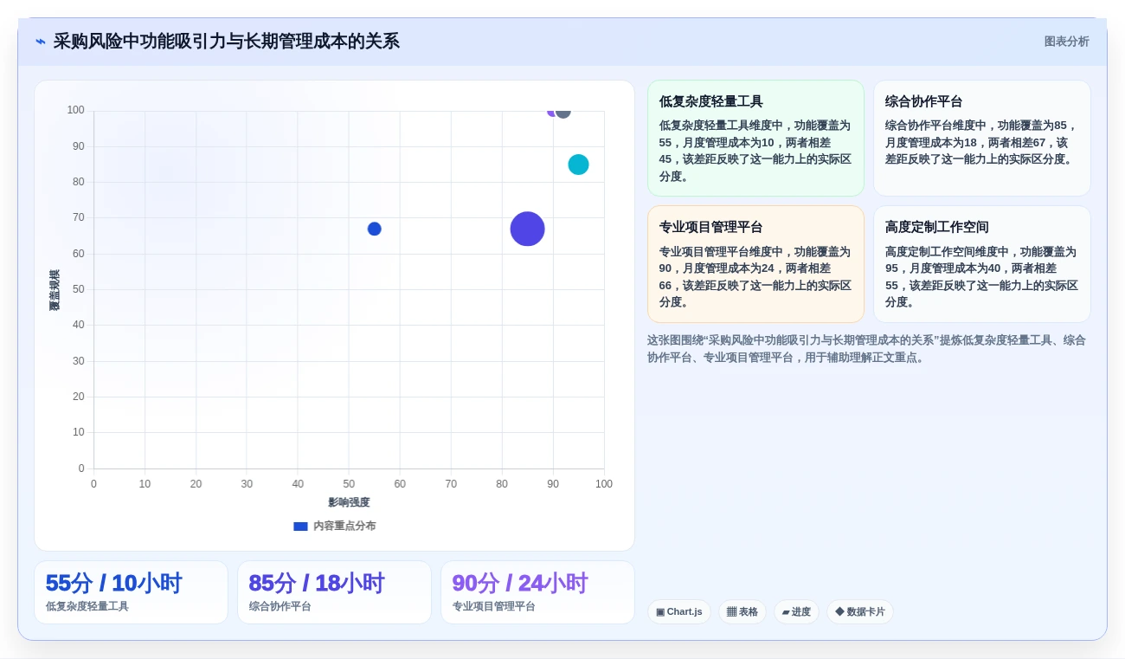1125x659 pixels.
Task: Click the 内容重点分布 legend text
Action: (x=344, y=526)
